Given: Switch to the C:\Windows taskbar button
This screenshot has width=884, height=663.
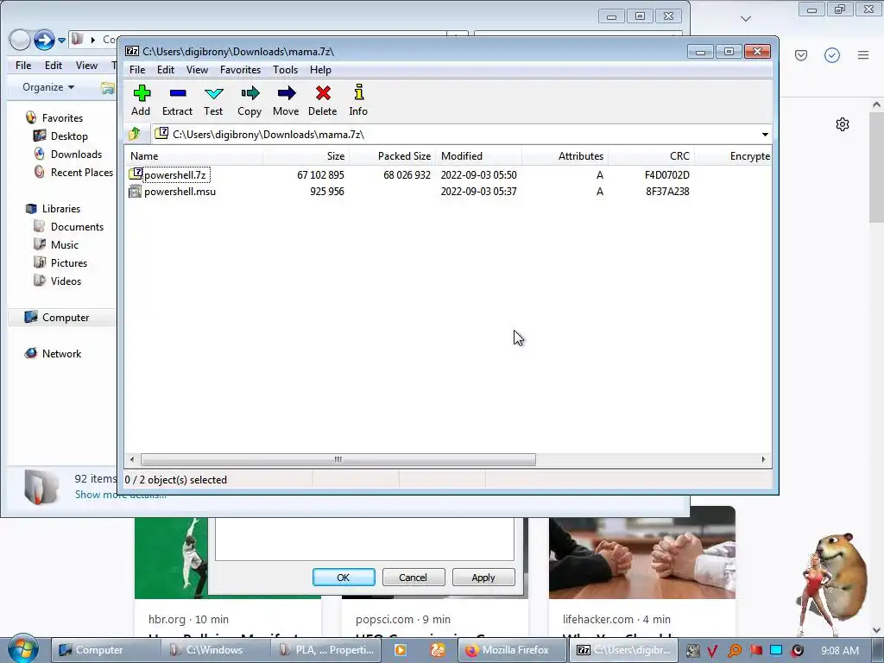Looking at the screenshot, I should (214, 650).
